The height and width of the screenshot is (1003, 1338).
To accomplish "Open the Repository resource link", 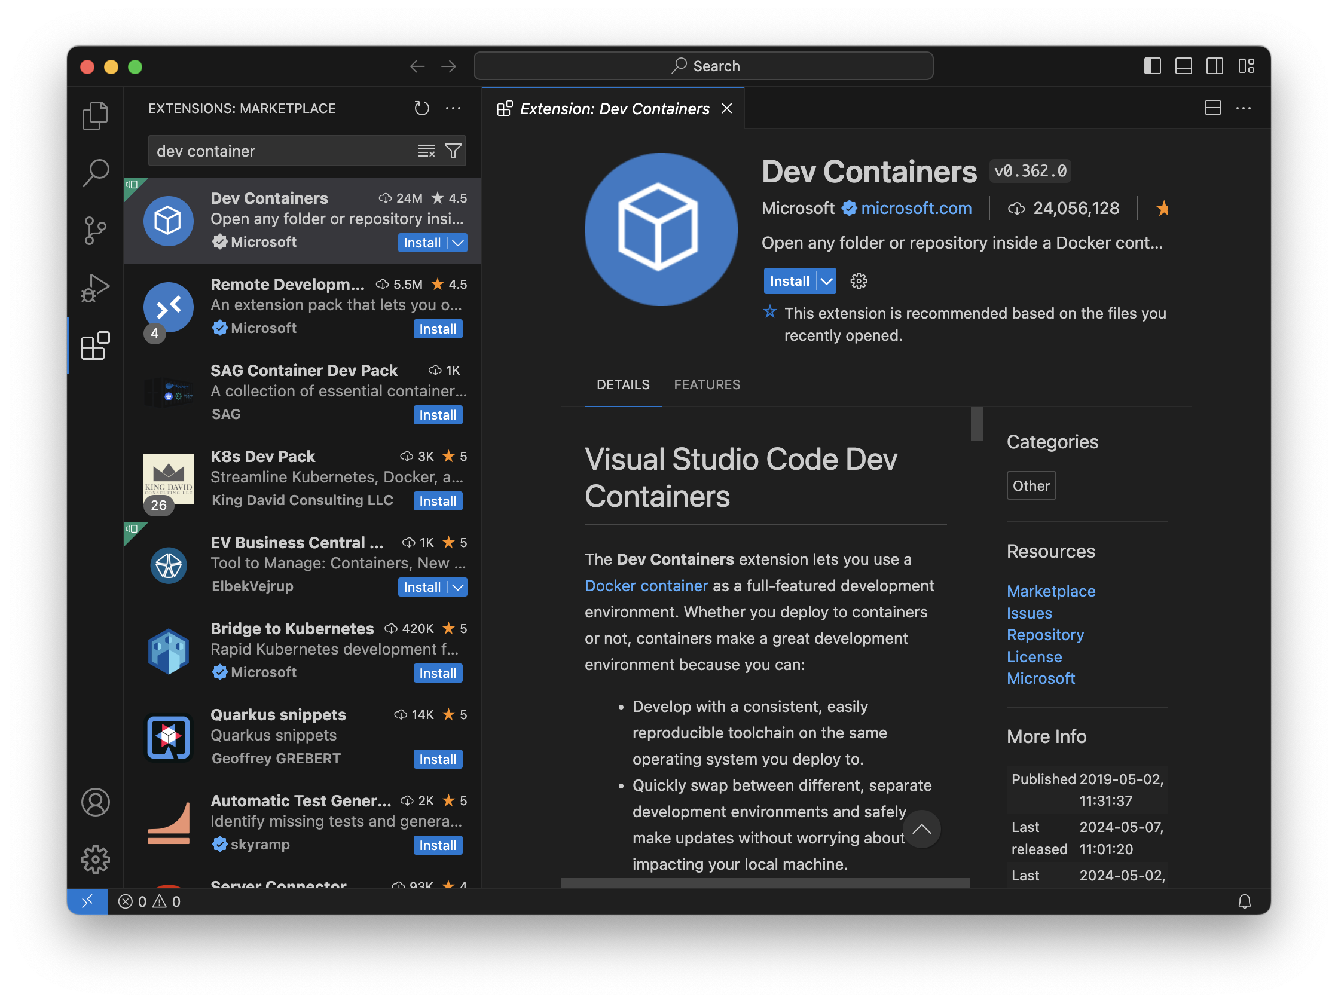I will click(1045, 635).
